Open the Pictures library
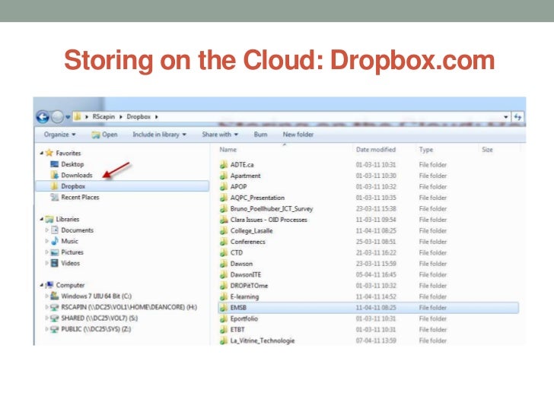Viewport: 554px width, 415px height. coord(72,252)
